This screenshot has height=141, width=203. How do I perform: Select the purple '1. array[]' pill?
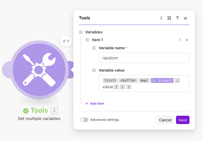coord(162,80)
